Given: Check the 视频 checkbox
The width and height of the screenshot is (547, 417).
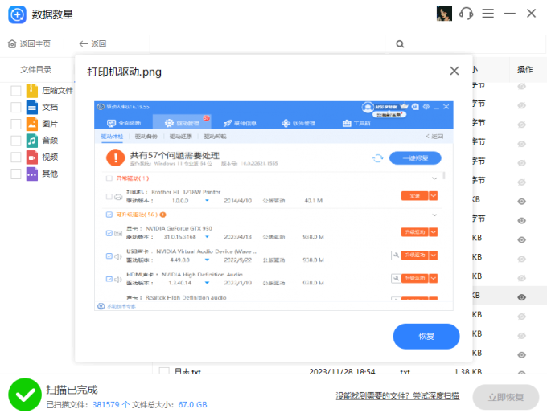Looking at the screenshot, I should point(16,157).
